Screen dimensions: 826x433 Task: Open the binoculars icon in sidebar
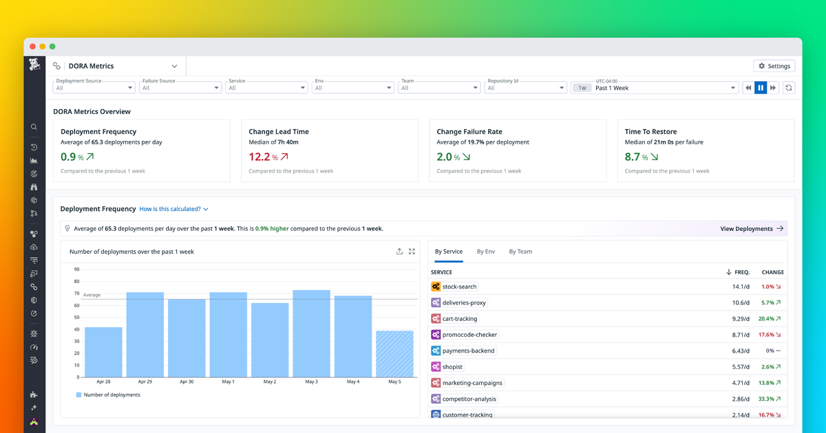34,187
